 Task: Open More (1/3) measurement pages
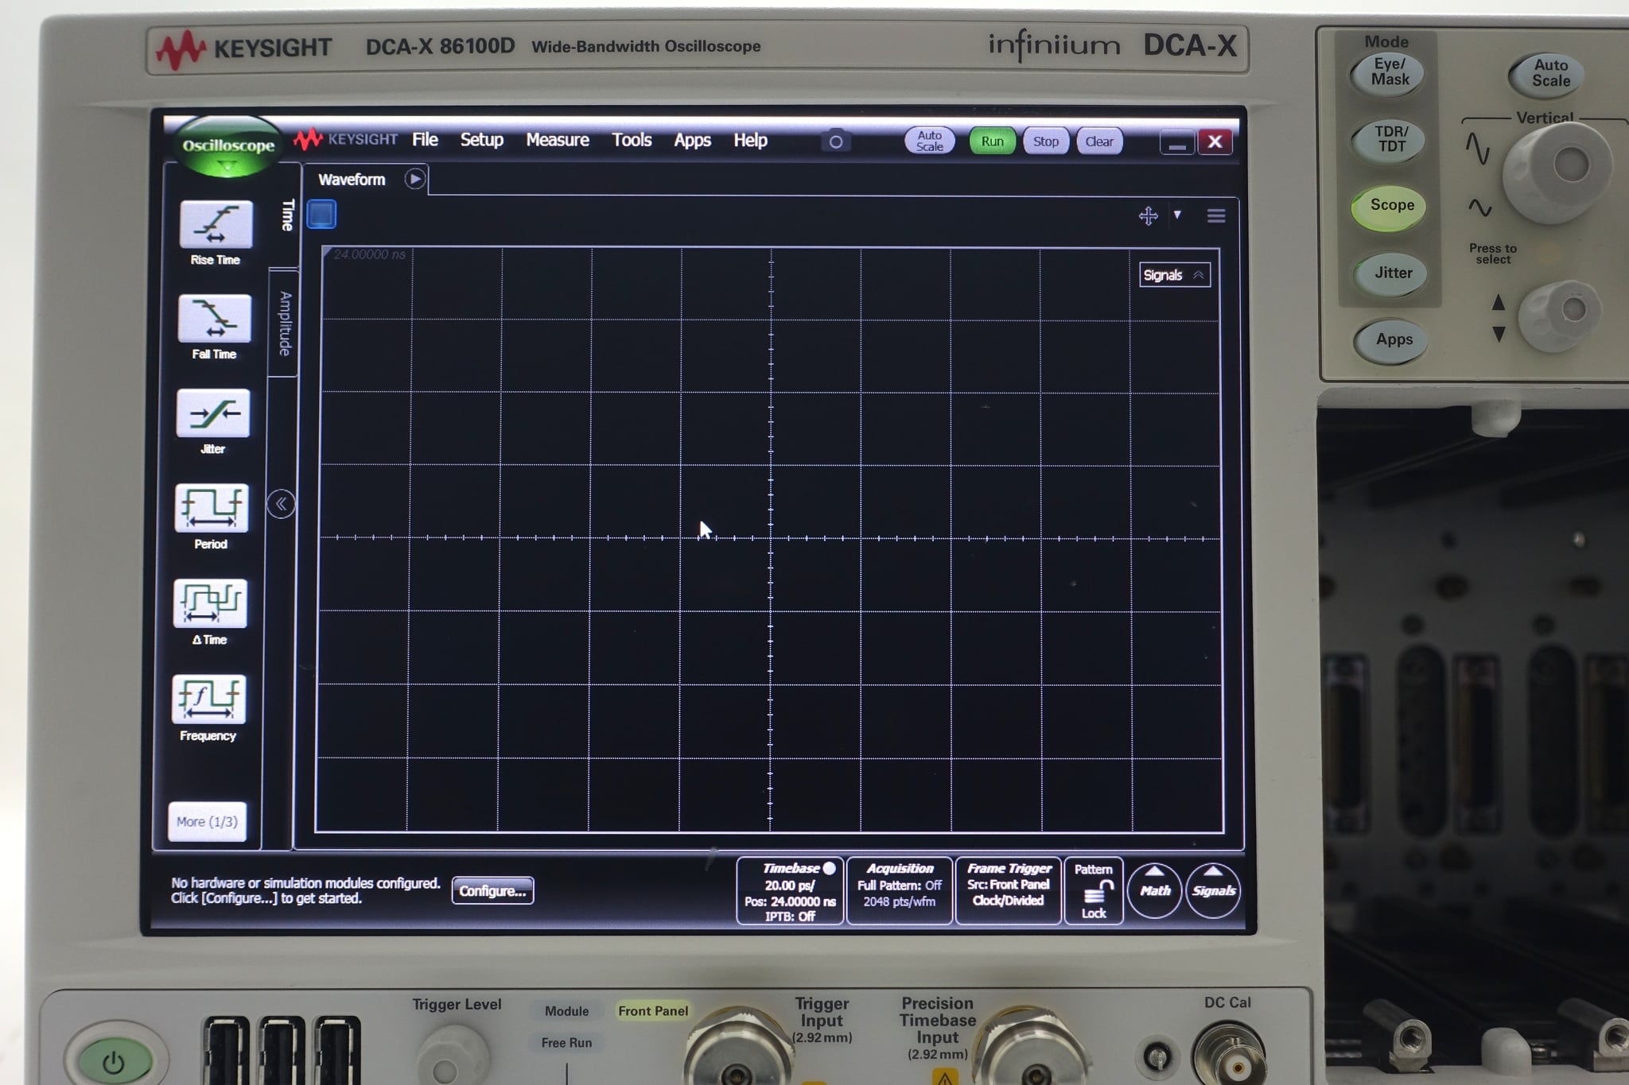click(208, 822)
